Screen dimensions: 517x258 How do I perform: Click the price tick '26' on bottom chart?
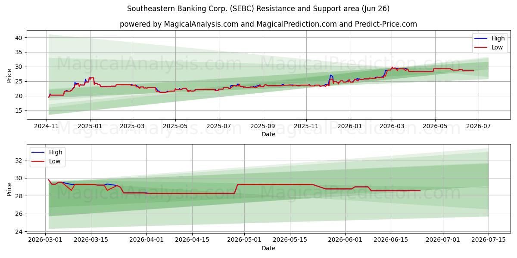(x=19, y=214)
